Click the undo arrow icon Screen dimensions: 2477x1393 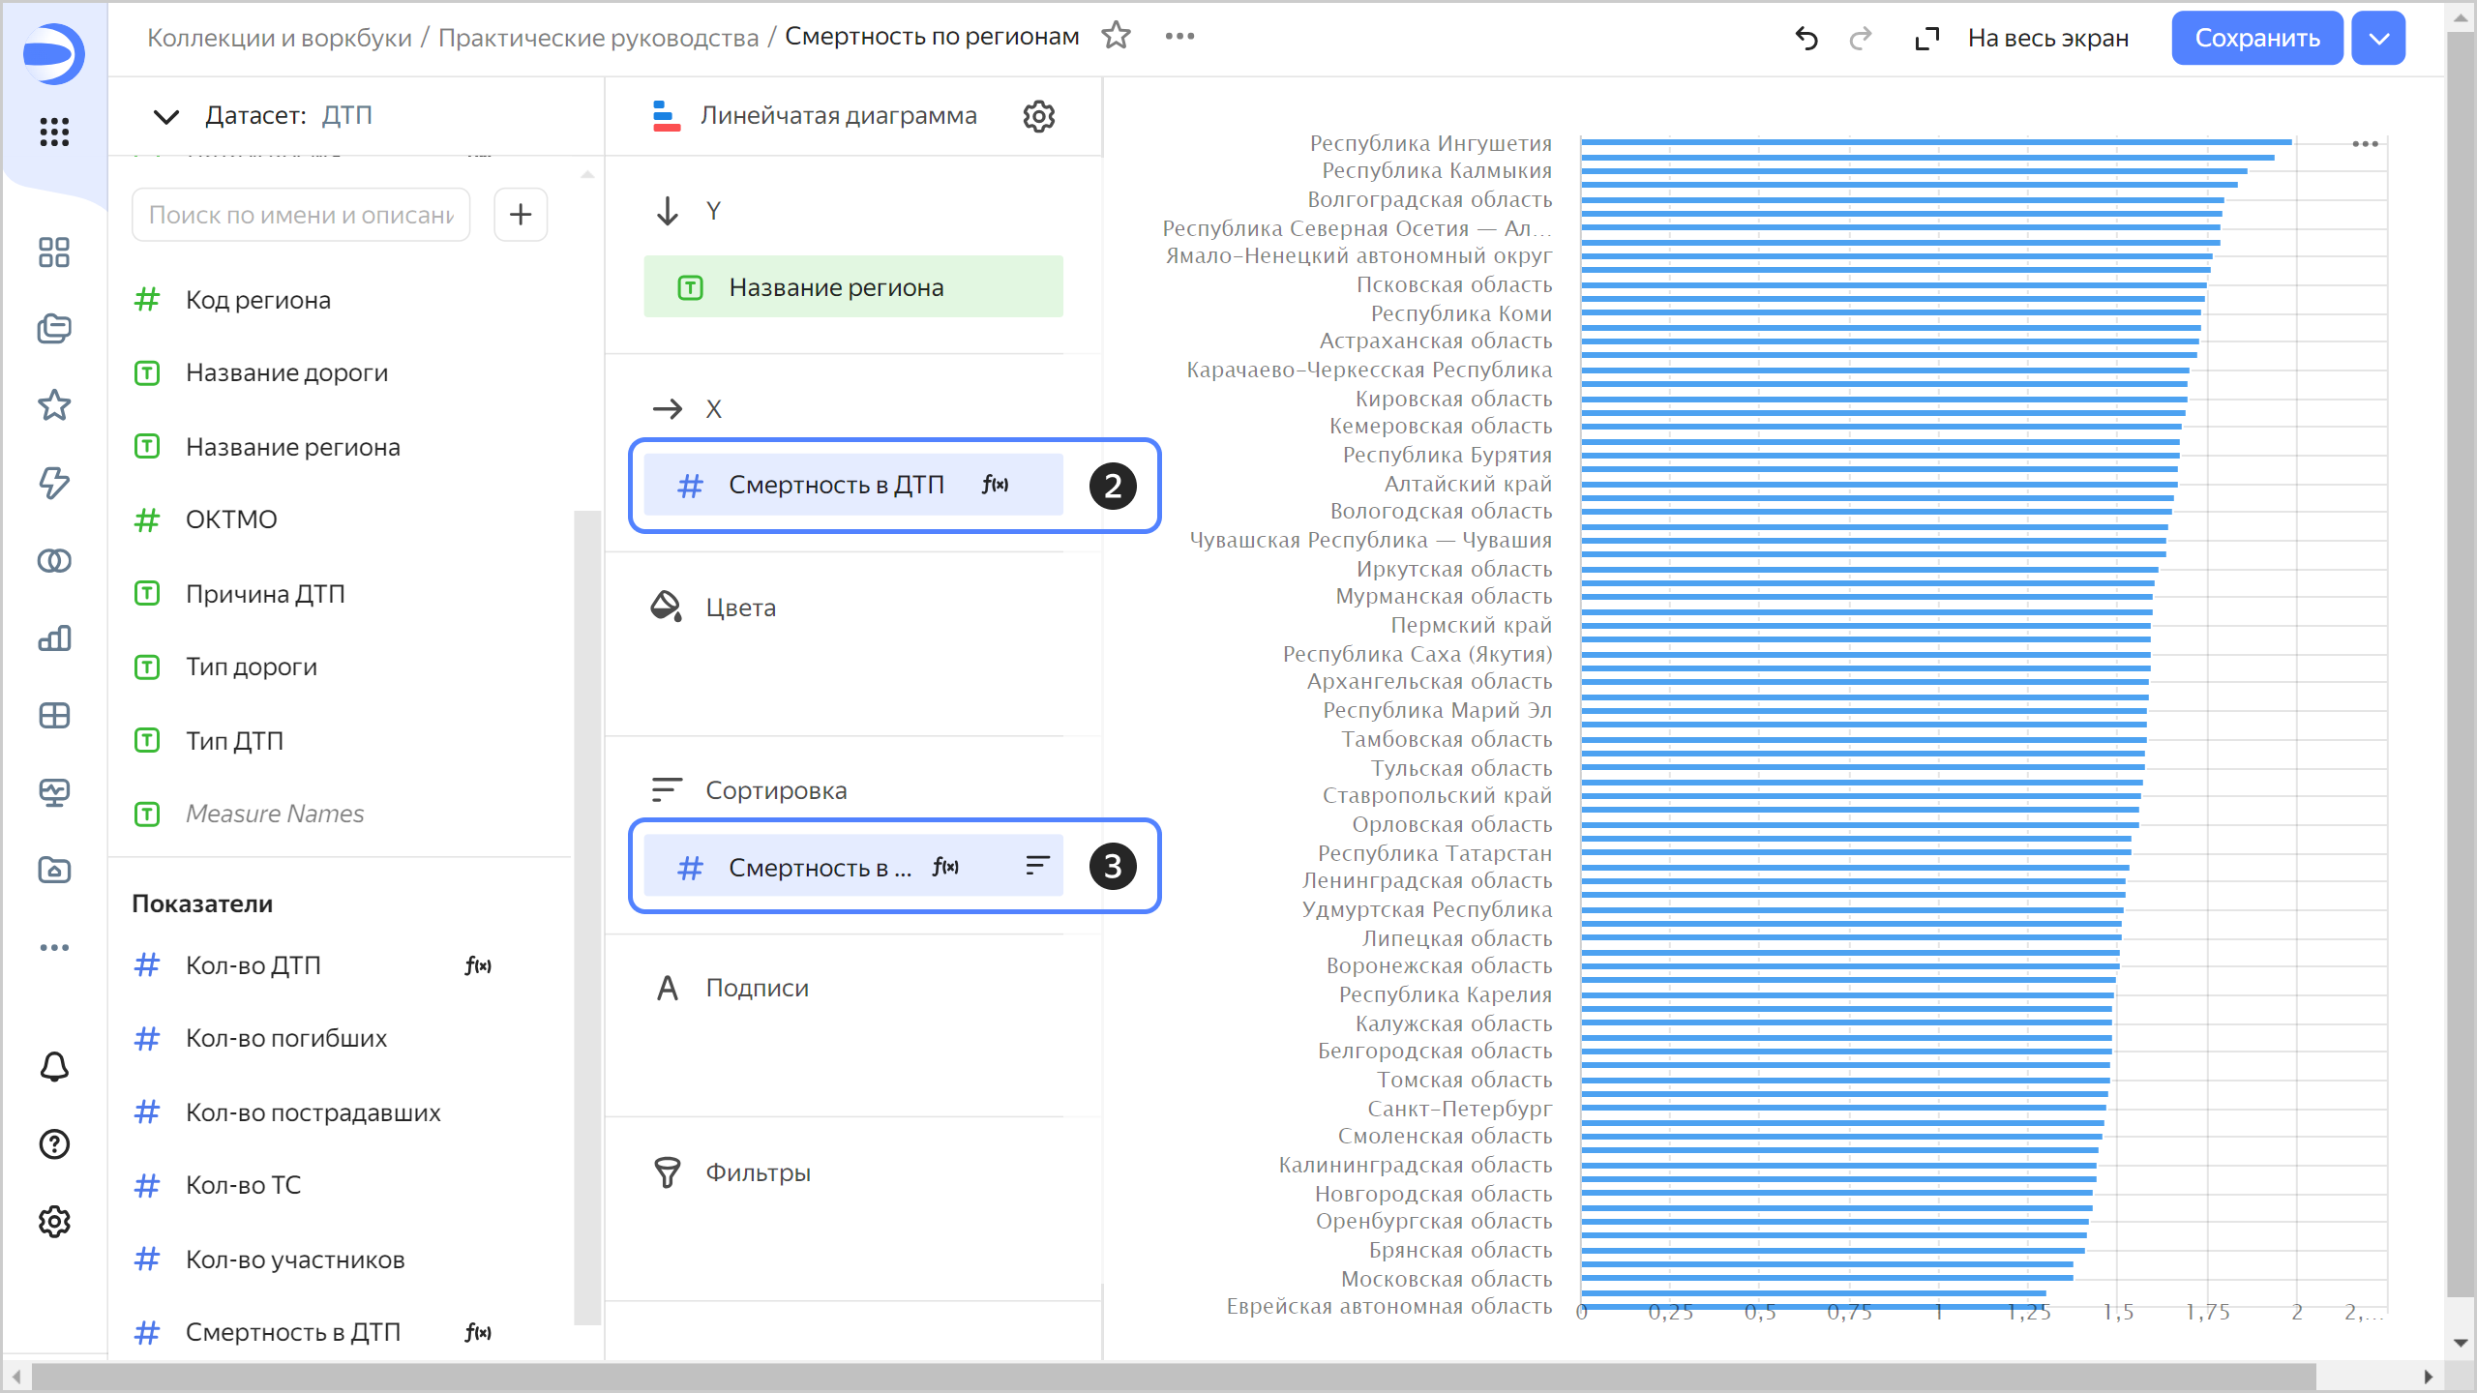1806,38
